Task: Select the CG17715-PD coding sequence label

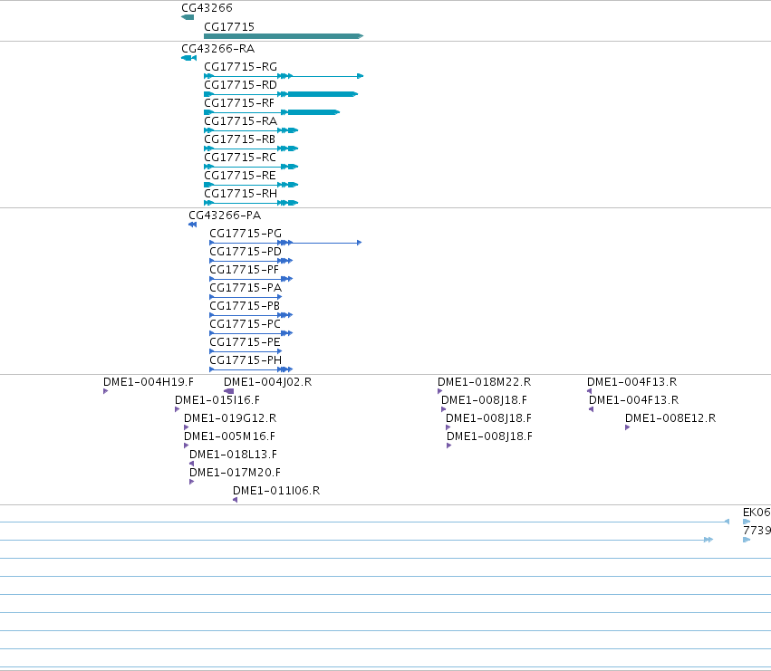Action: click(246, 252)
